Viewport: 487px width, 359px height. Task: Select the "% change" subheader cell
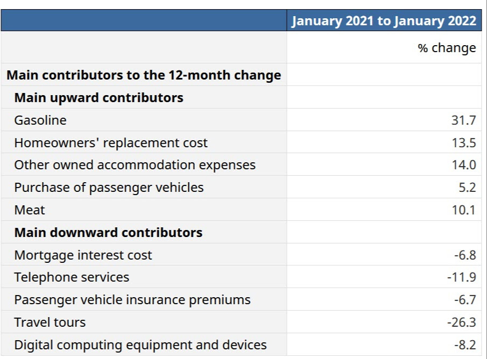[x=447, y=48]
